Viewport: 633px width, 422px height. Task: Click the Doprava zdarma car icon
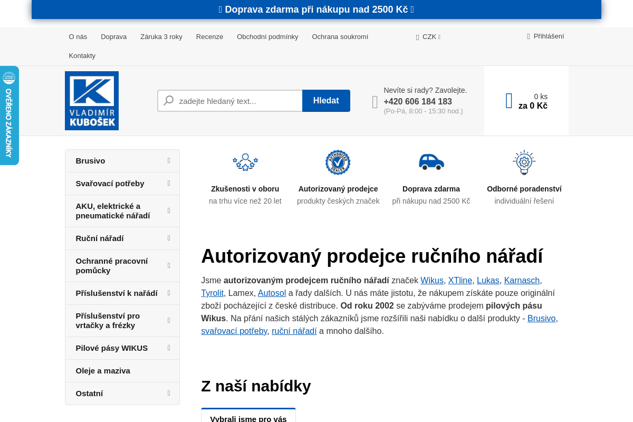431,162
